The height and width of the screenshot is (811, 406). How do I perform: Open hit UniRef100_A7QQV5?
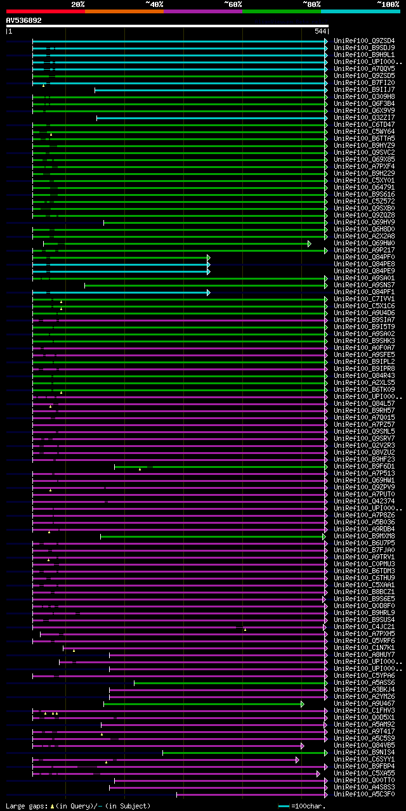tap(364, 69)
